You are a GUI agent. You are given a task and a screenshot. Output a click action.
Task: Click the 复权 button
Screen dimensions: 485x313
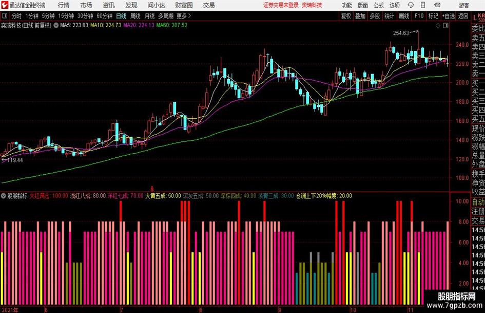pos(345,16)
